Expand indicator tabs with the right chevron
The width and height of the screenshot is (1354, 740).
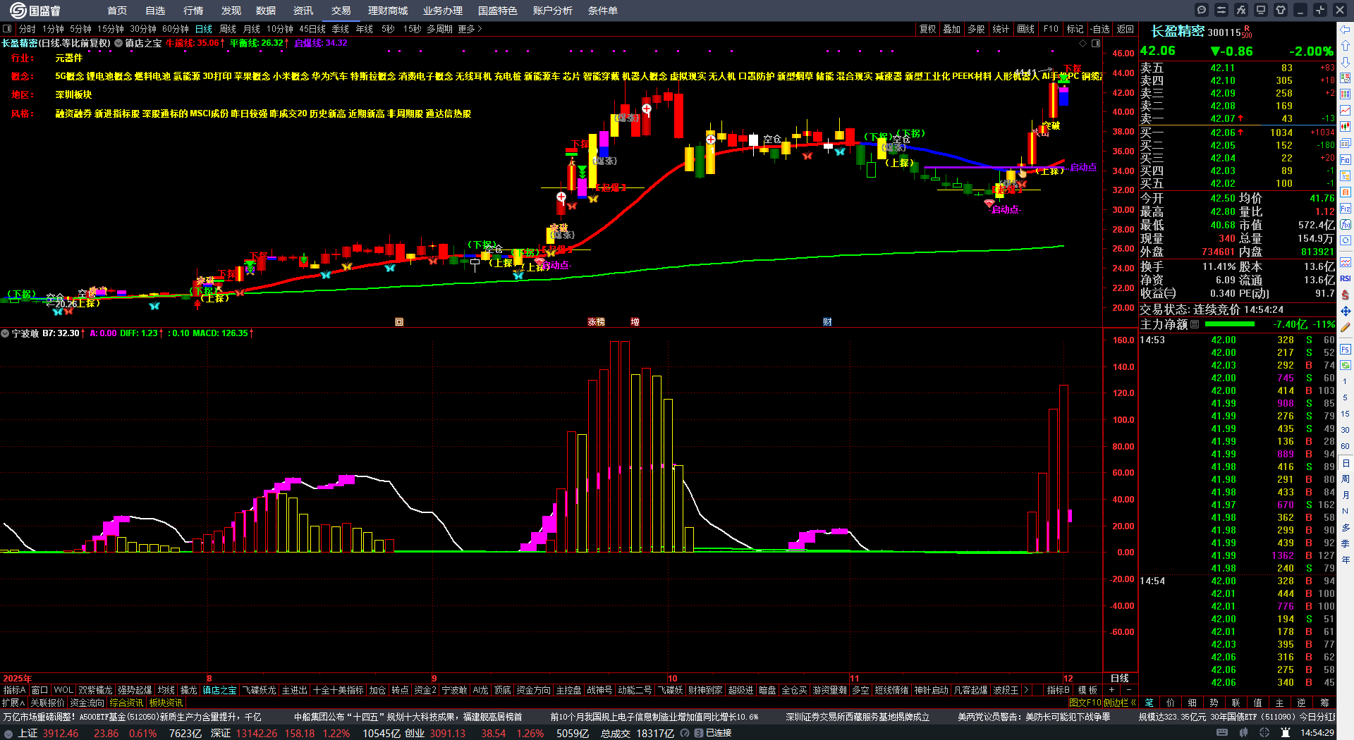point(1026,690)
